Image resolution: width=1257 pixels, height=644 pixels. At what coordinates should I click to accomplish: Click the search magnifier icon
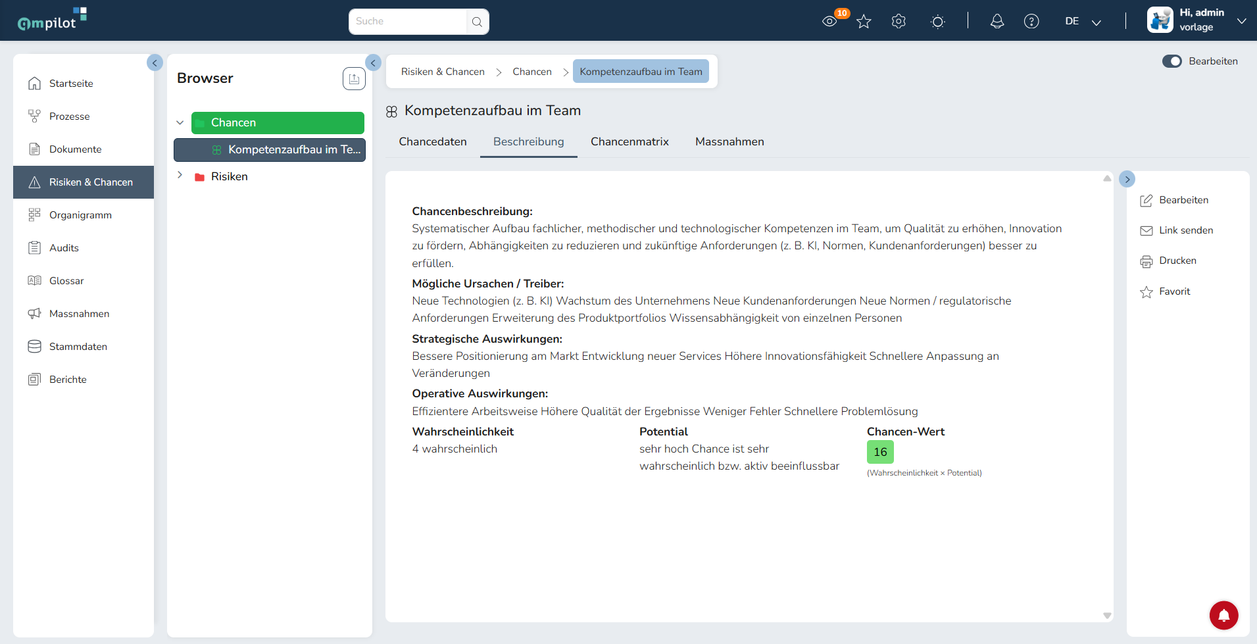[x=477, y=22]
